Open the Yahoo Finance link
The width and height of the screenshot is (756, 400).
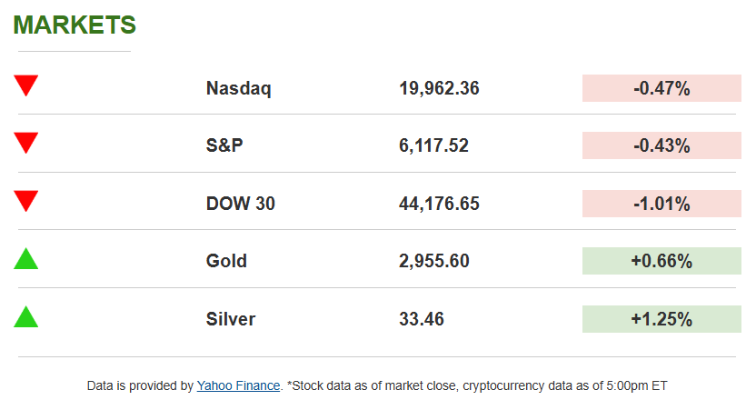pyautogui.click(x=238, y=385)
